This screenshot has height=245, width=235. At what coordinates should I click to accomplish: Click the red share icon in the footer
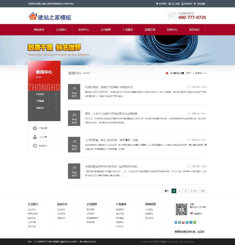point(183,222)
